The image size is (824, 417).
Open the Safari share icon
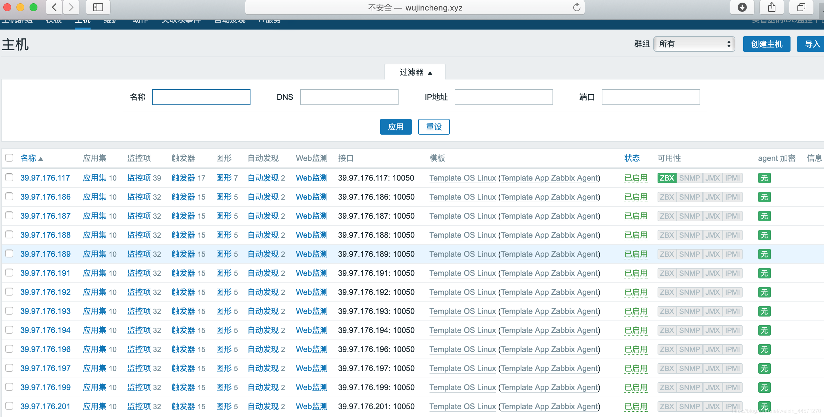point(772,7)
